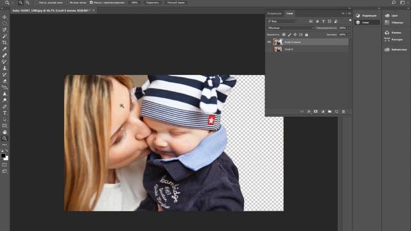The image size is (411, 231).
Task: Show the hidden Слой 0 layer
Action: tap(269, 49)
